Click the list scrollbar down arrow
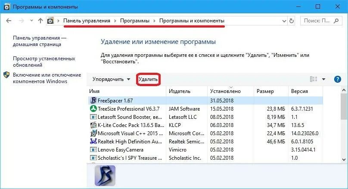This screenshot has width=348, height=189. tap(344, 160)
